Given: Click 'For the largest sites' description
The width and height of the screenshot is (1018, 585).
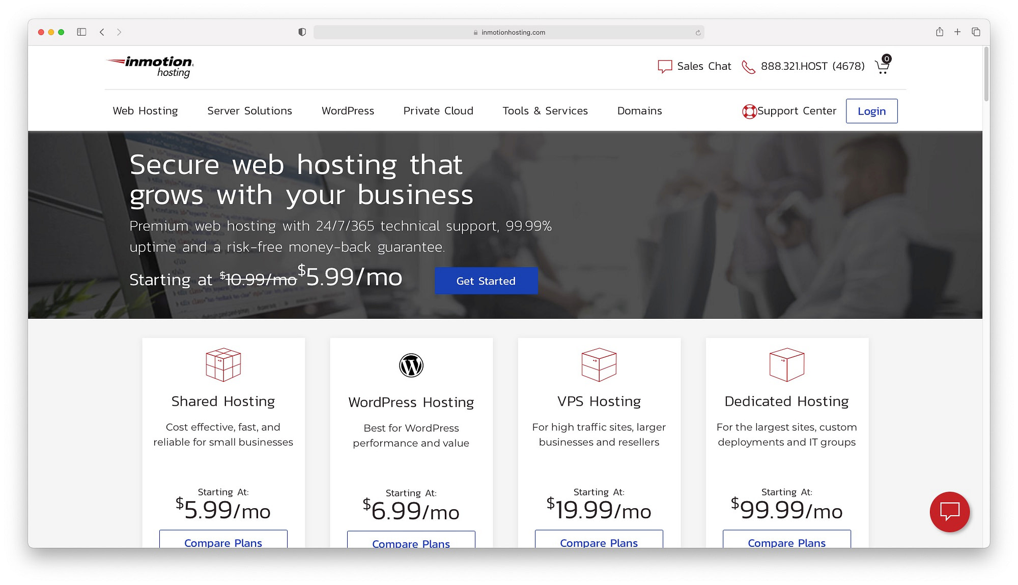Looking at the screenshot, I should coord(787,434).
